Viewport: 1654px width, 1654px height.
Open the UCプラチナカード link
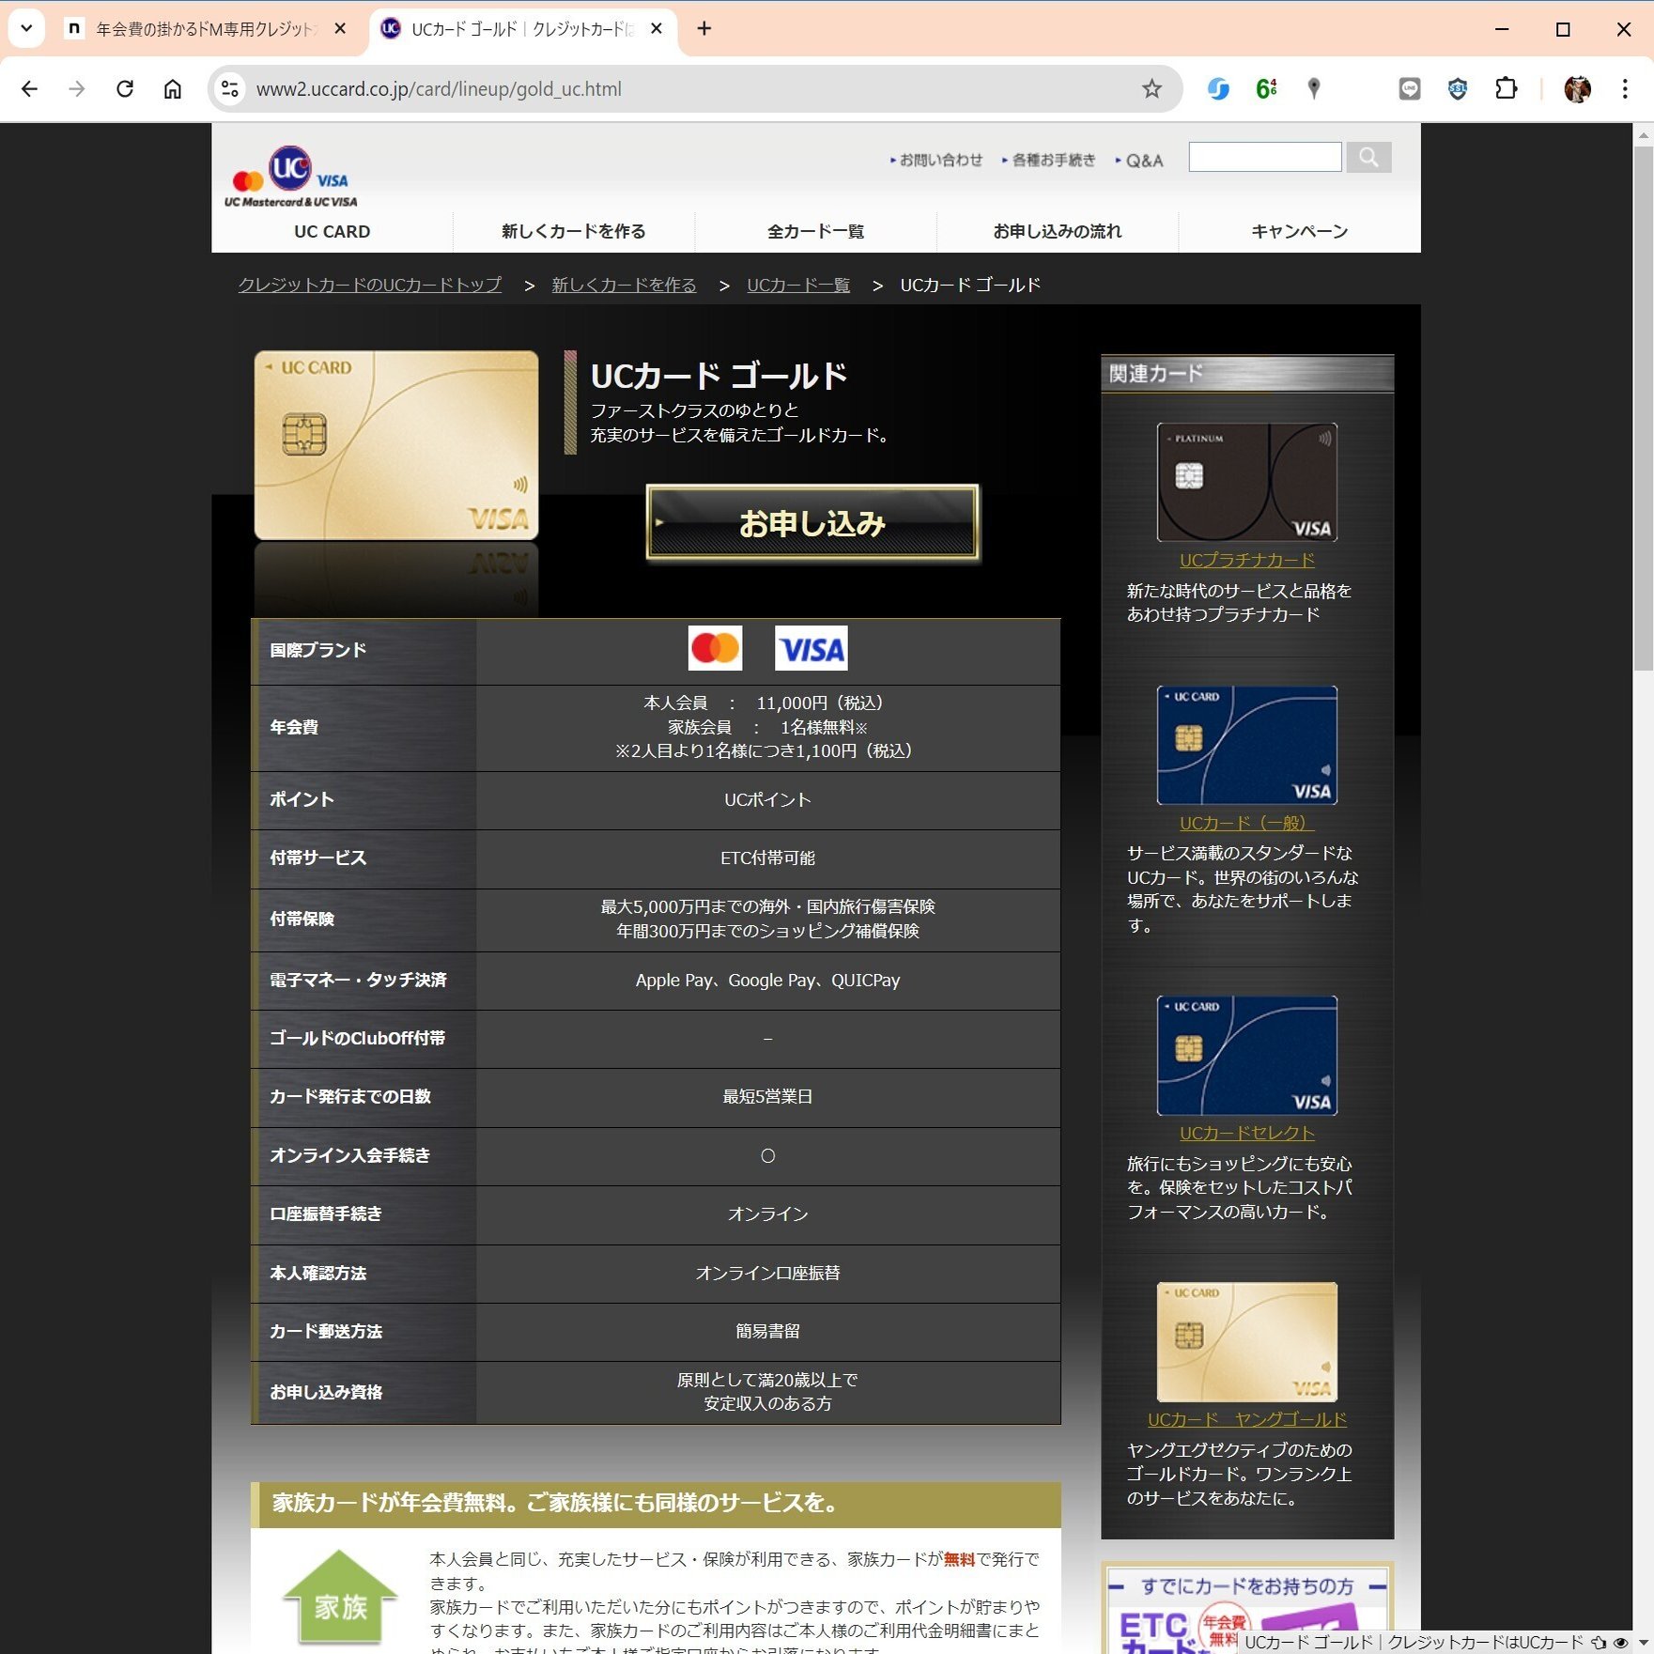(1246, 560)
